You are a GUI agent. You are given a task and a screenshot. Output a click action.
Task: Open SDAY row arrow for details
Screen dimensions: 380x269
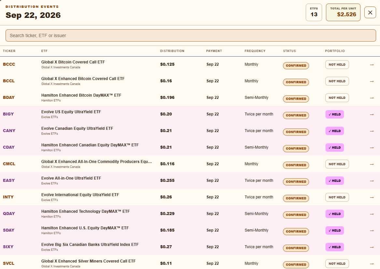click(372, 231)
